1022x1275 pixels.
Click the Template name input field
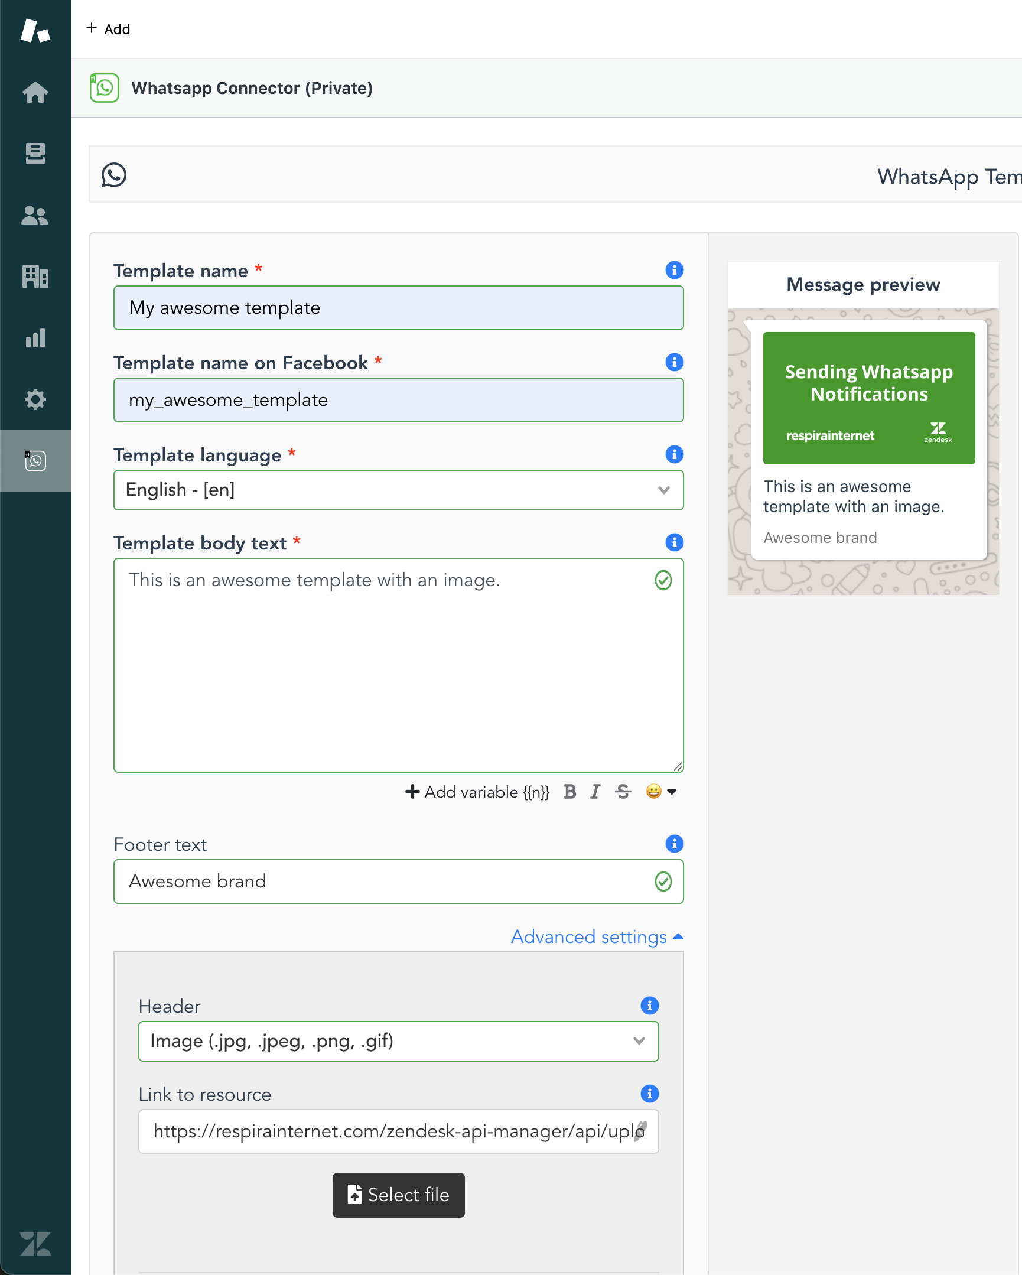click(398, 307)
